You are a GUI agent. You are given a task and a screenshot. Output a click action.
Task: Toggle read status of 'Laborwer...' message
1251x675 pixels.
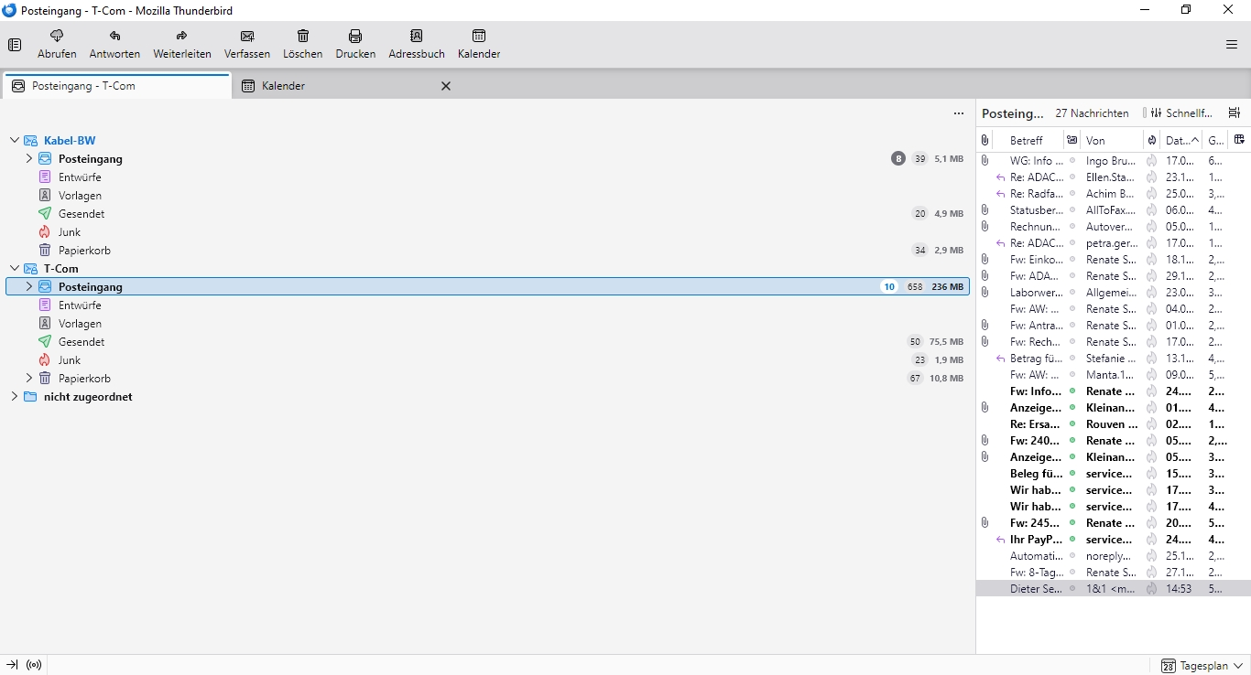1072,293
